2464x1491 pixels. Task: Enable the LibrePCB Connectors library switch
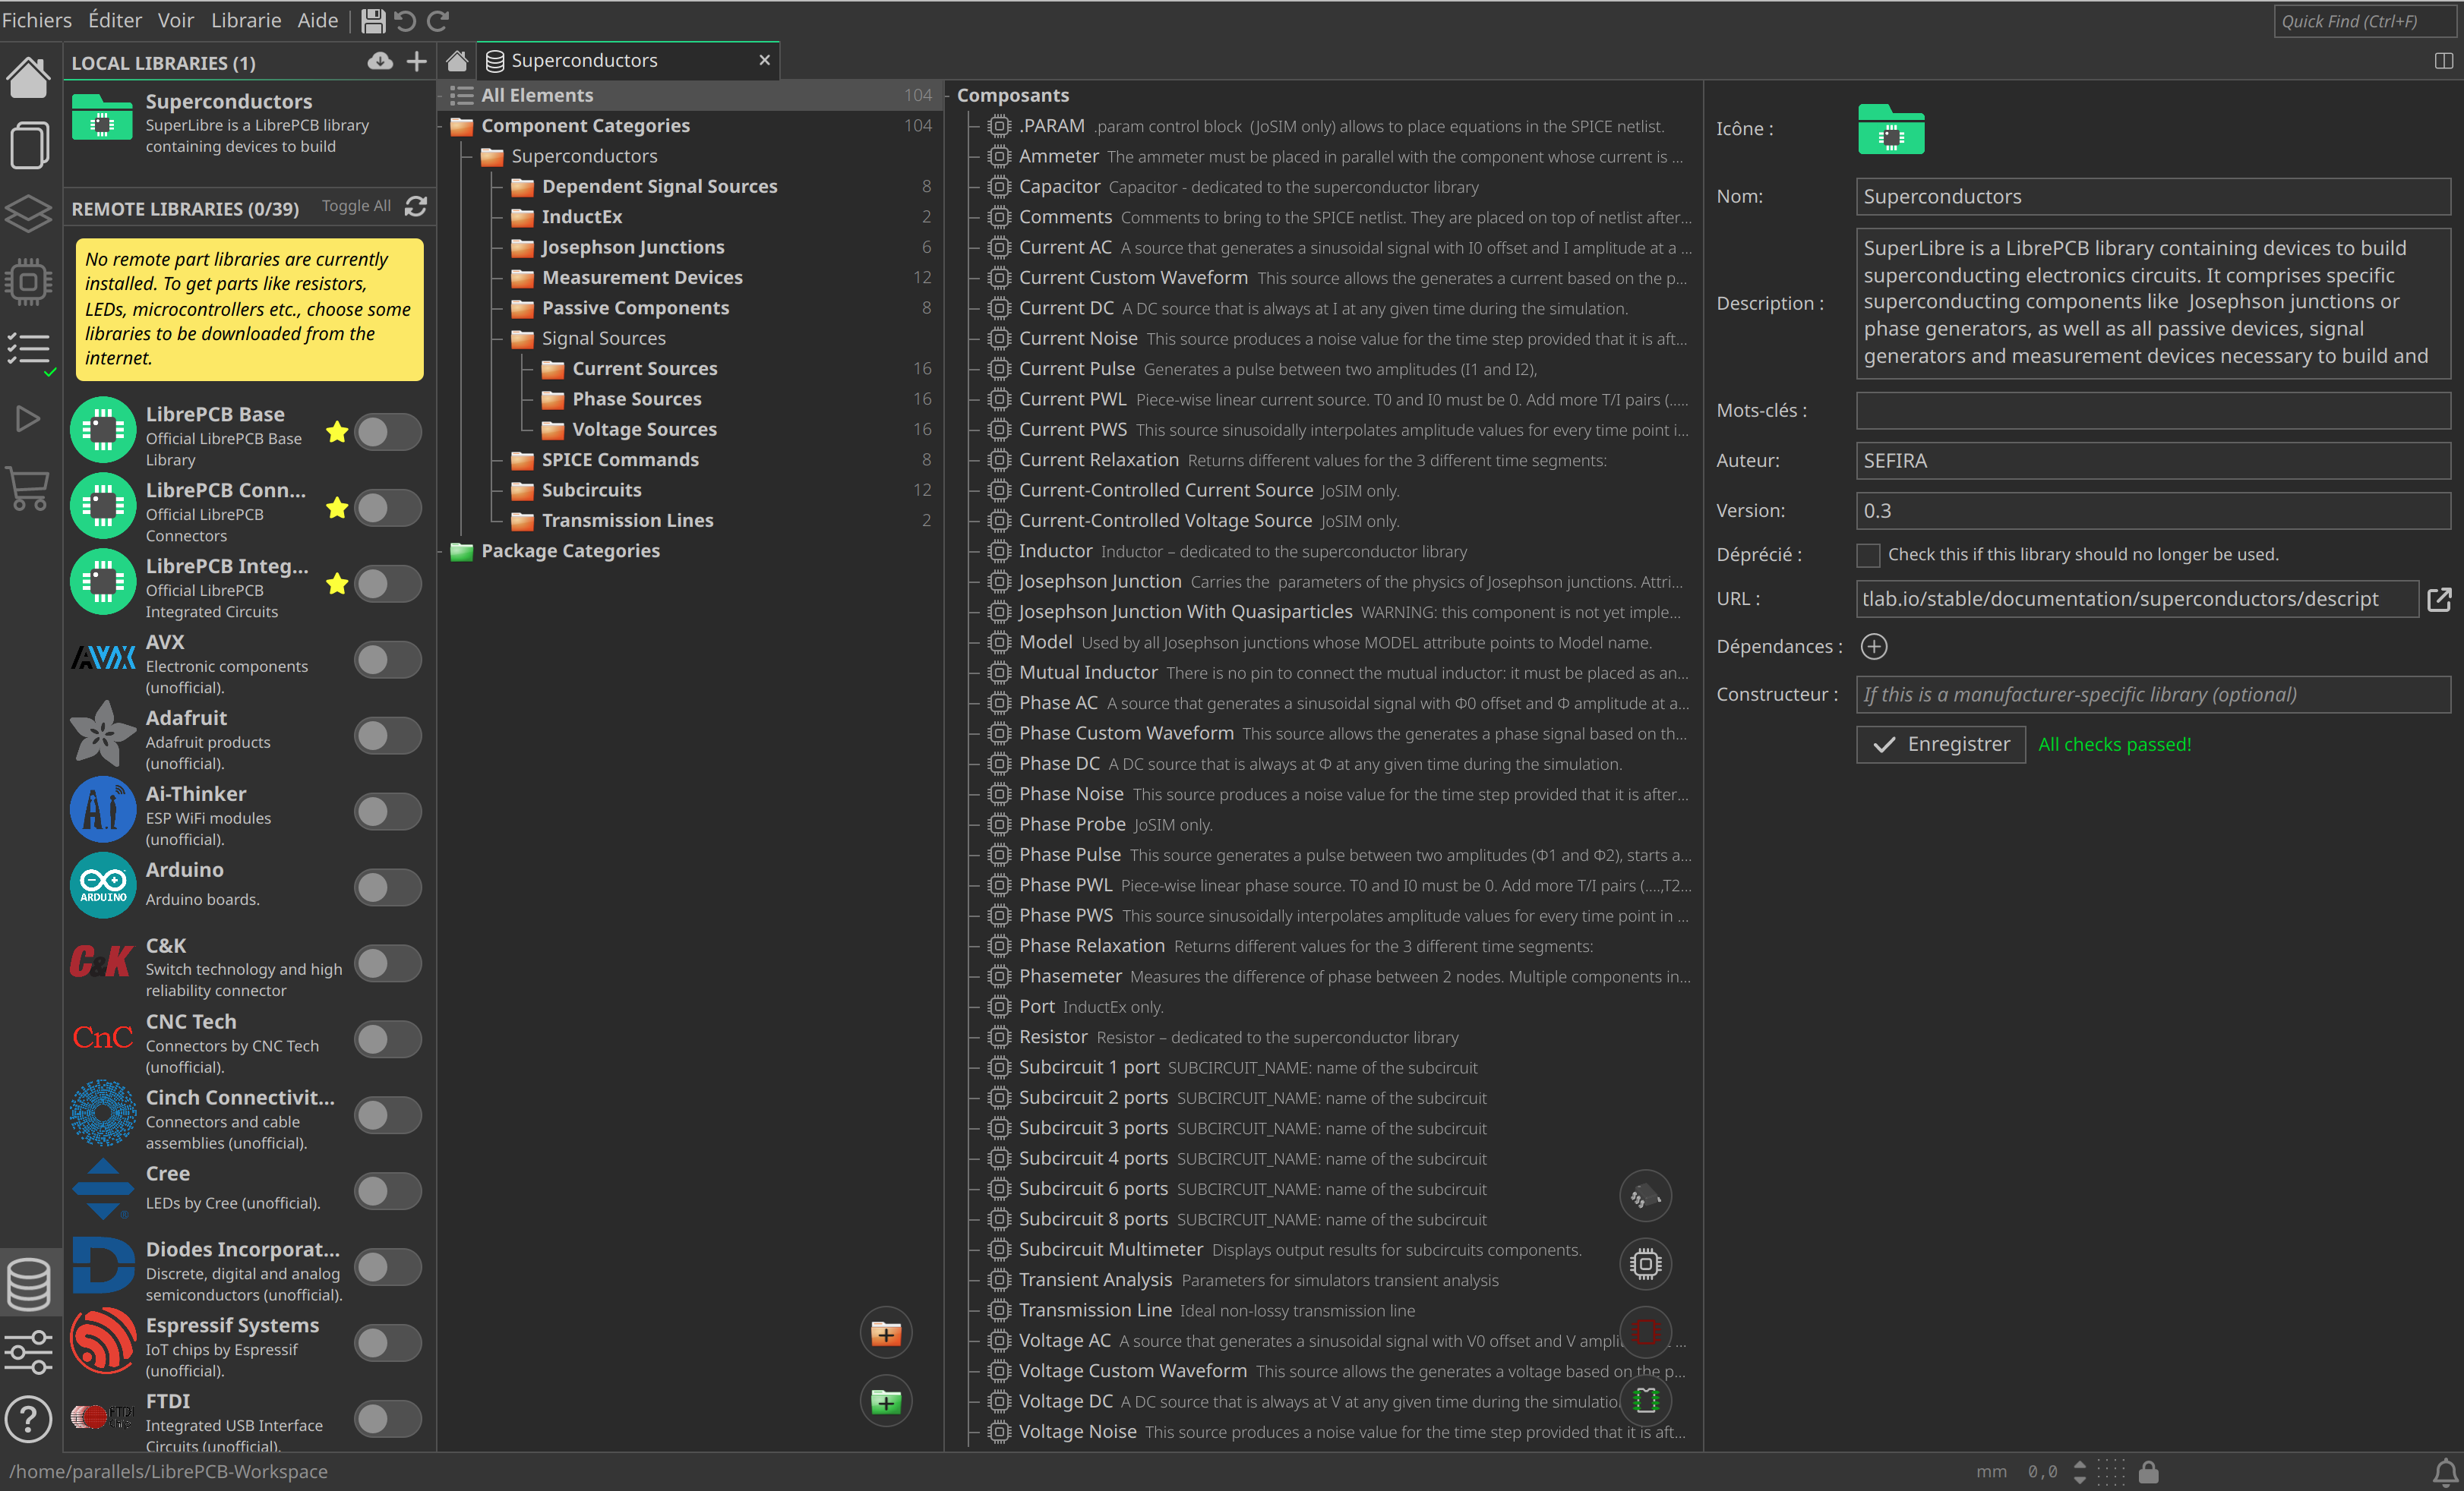pos(387,509)
